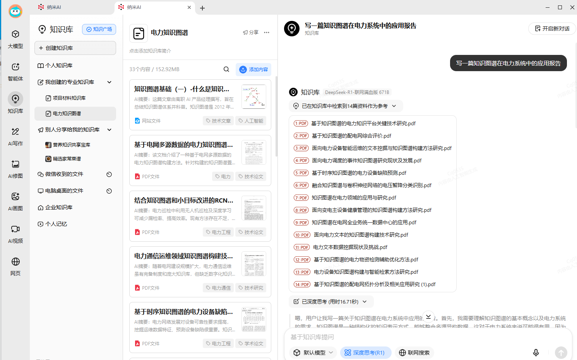
Task: Click the 技术文章 tag
Action: pos(218,121)
